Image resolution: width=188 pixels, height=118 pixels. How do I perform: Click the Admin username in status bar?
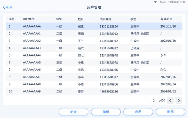click(x=163, y=2)
